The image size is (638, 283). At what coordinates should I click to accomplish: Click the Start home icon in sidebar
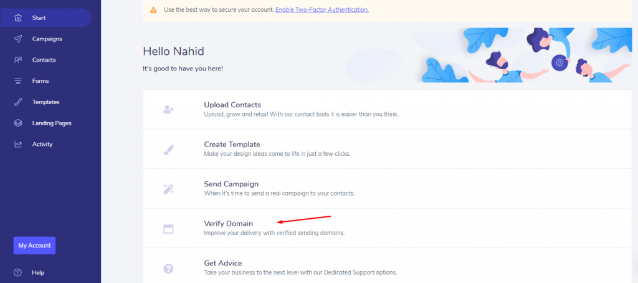18,18
